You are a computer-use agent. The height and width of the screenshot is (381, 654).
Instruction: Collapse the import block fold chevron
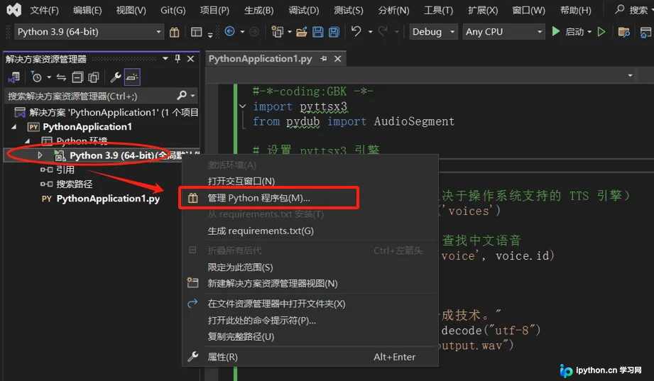point(243,106)
